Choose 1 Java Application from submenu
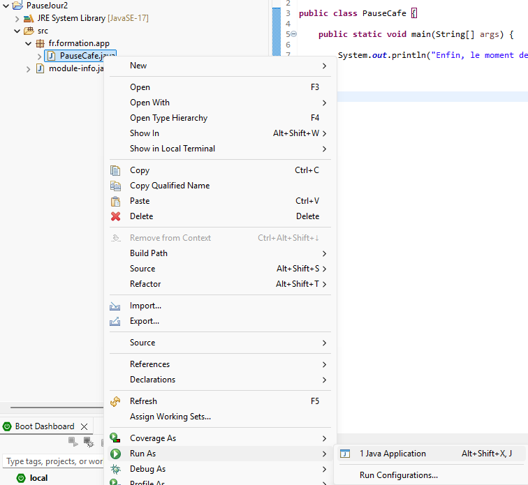Screen dimensions: 528x485 point(392,454)
